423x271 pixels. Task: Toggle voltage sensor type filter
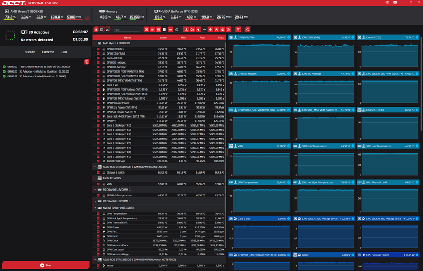coord(192,30)
